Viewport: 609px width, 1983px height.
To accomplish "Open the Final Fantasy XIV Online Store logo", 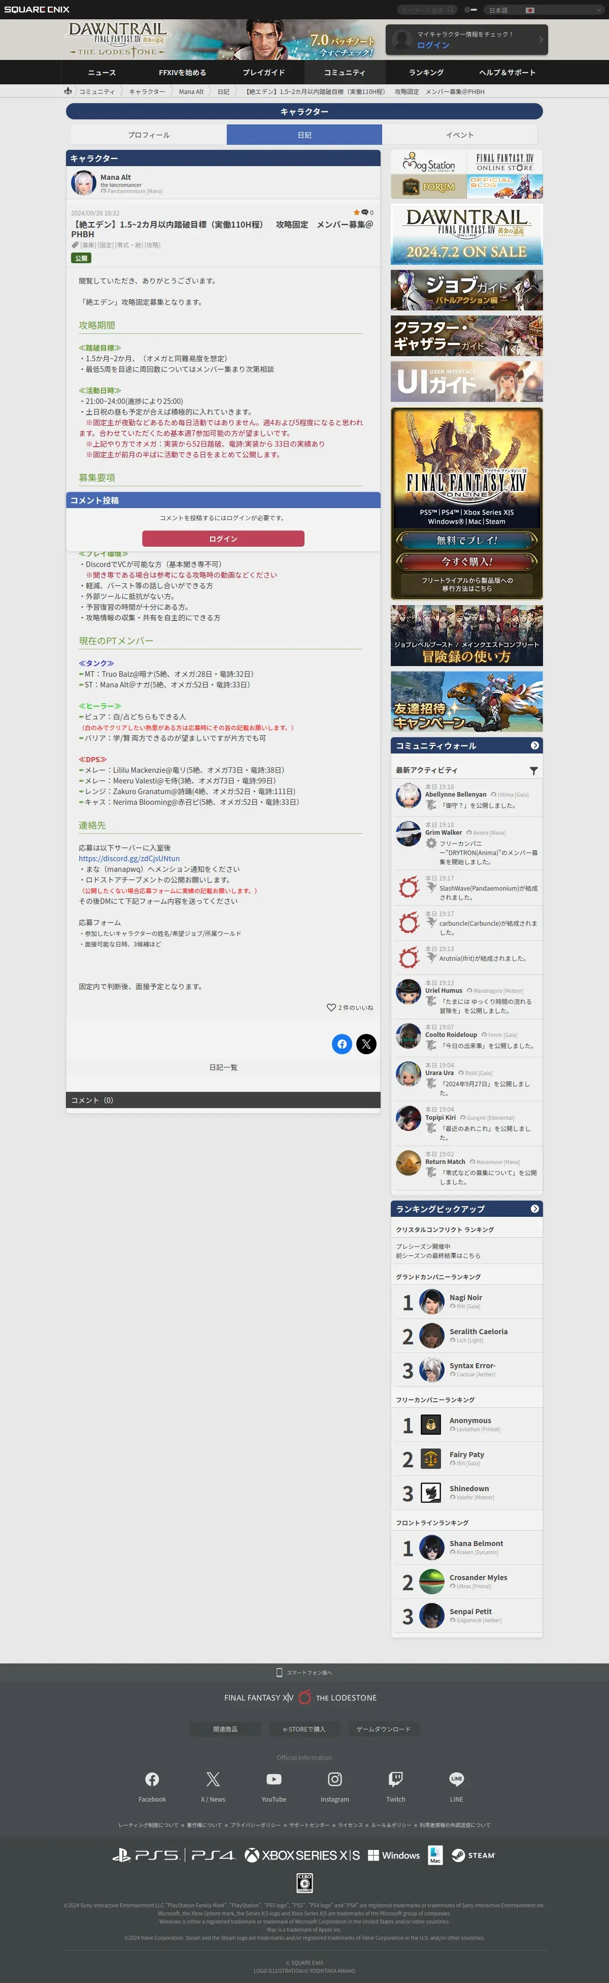I will click(504, 163).
